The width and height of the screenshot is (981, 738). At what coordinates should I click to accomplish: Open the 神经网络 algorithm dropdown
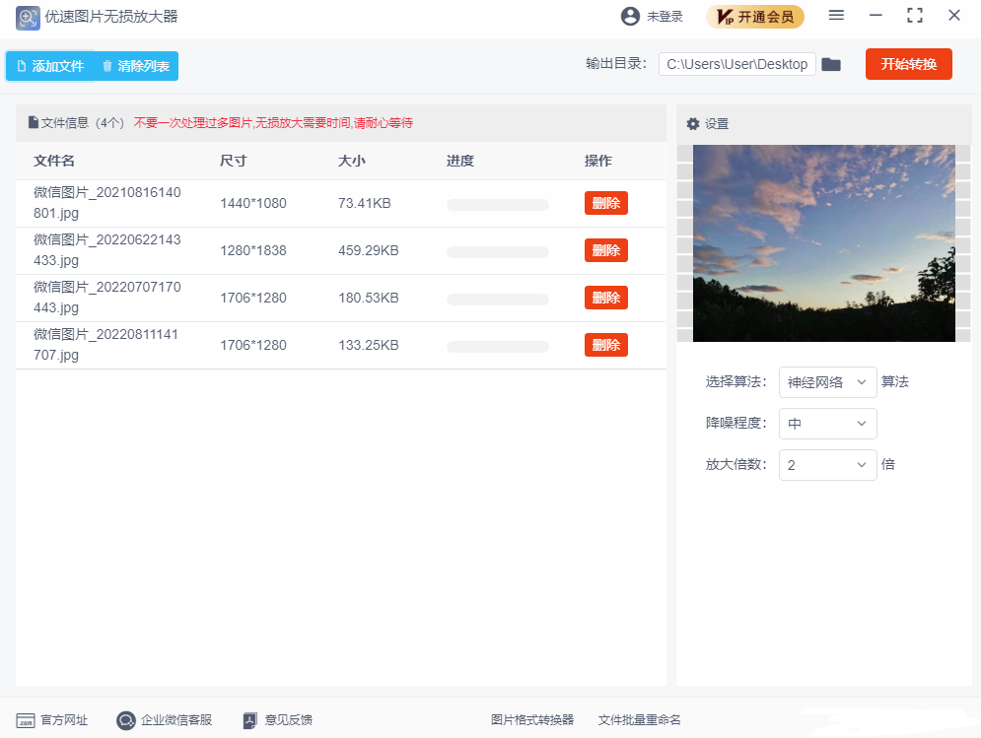pyautogui.click(x=827, y=382)
